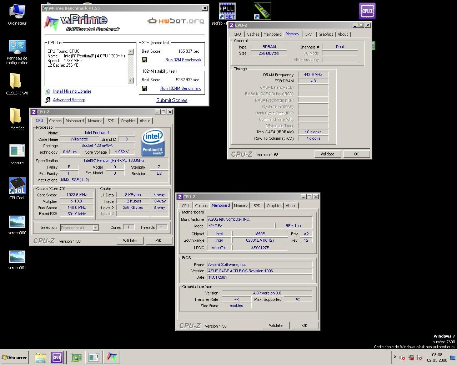Open the Selection Processor #1 dropdown
Viewport: 457px width, 365px height.
coord(95,228)
